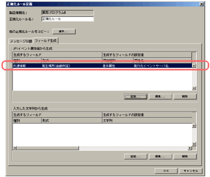The width and height of the screenshot is (210, 177).
Task: Switch to the メッセージ分割 tab
Action: pyautogui.click(x=21, y=41)
